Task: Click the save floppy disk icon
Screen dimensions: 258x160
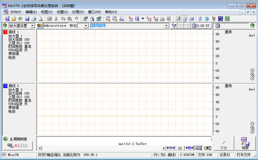Action: (27, 19)
